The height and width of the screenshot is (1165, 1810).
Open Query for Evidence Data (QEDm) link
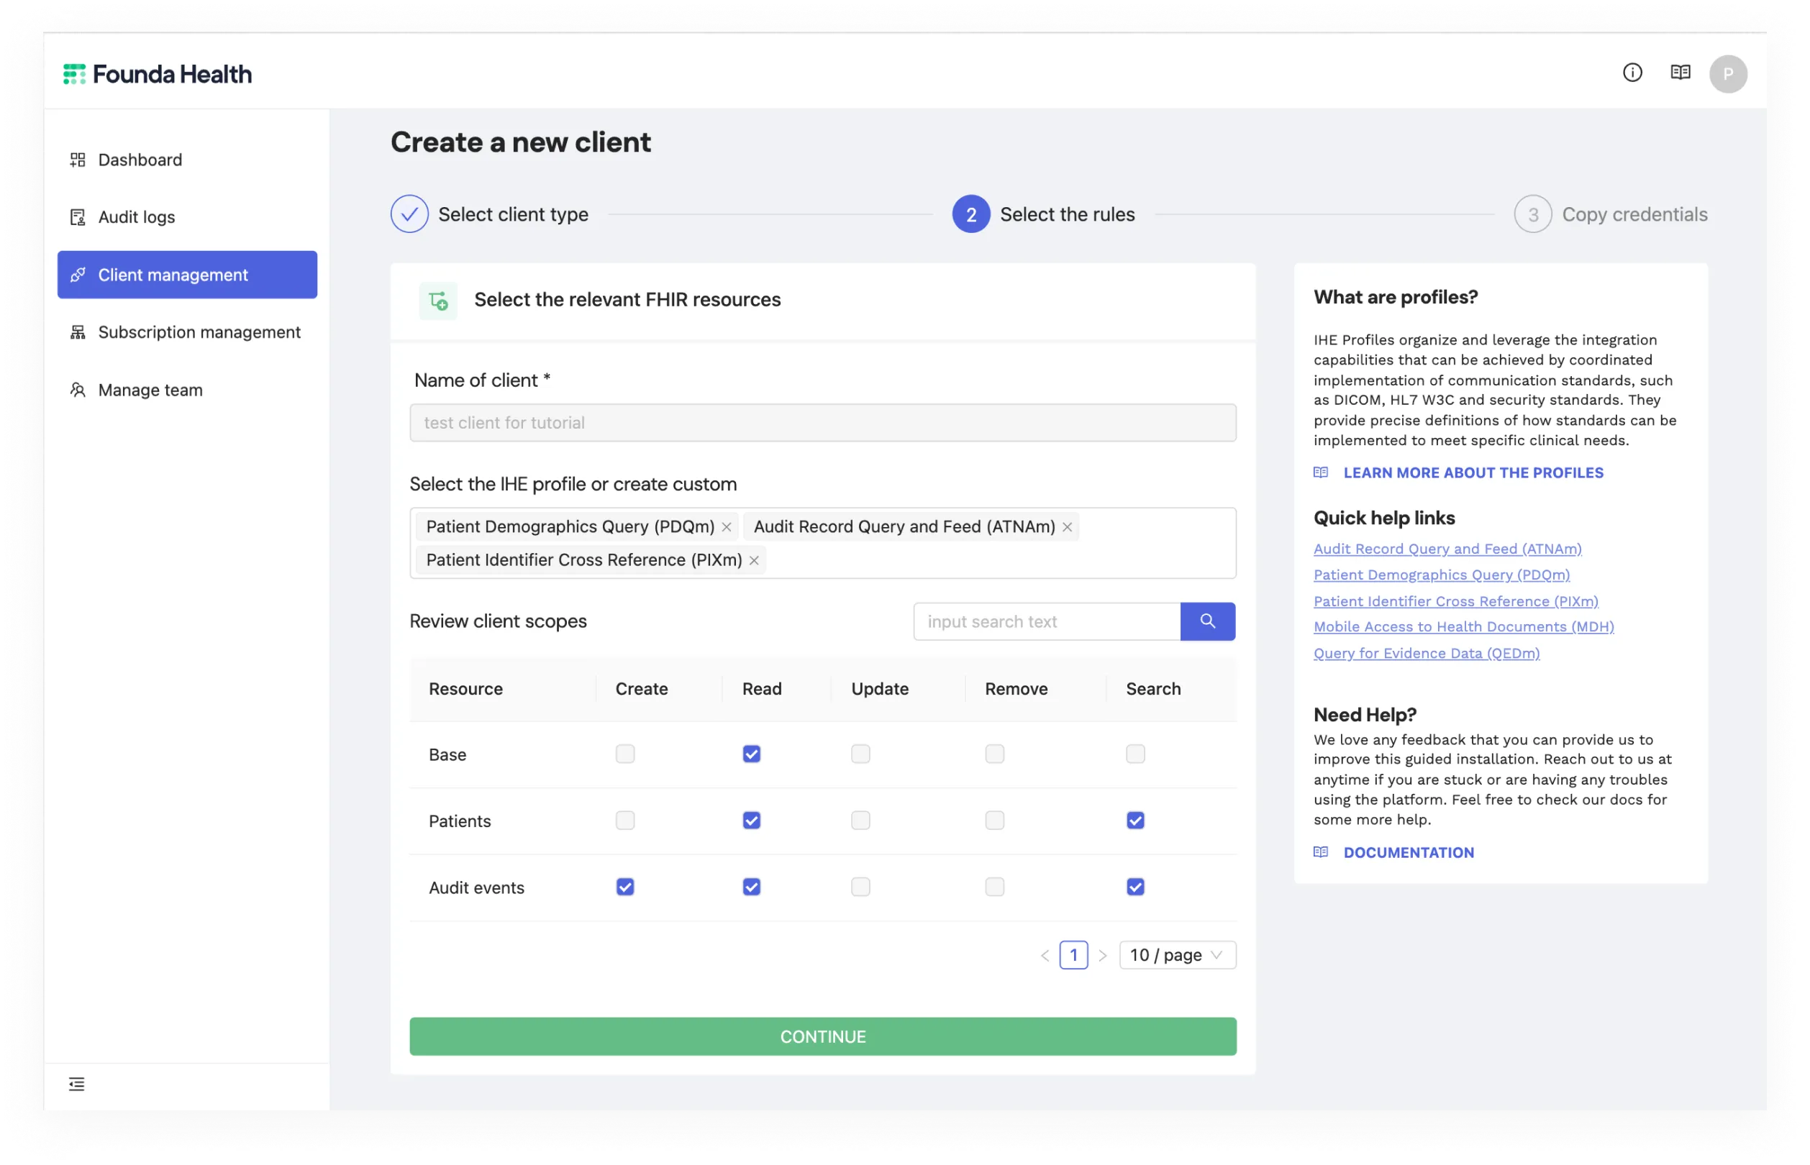pos(1426,654)
